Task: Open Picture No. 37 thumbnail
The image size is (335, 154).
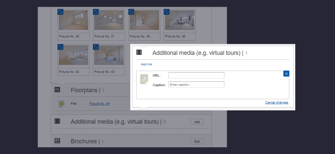Action: click(109, 20)
